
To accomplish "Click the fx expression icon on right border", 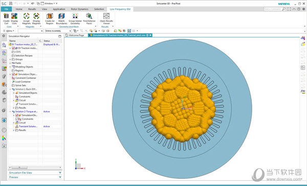I will click(303, 91).
